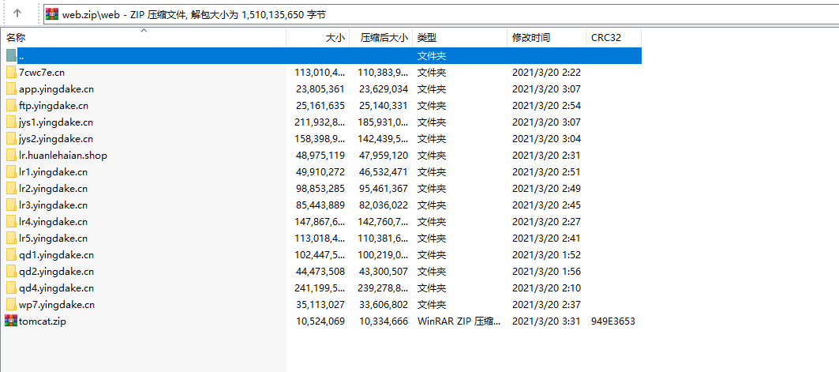Viewport: 839px width, 372px height.
Task: Click the up one level arrow button
Action: (17, 13)
